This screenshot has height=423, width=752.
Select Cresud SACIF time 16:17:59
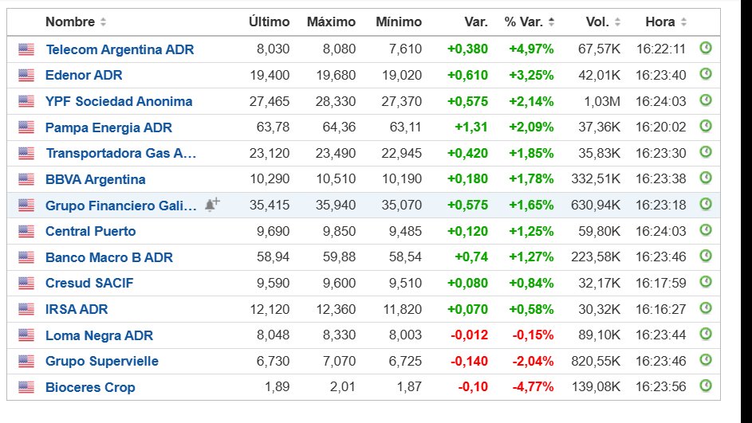661,283
